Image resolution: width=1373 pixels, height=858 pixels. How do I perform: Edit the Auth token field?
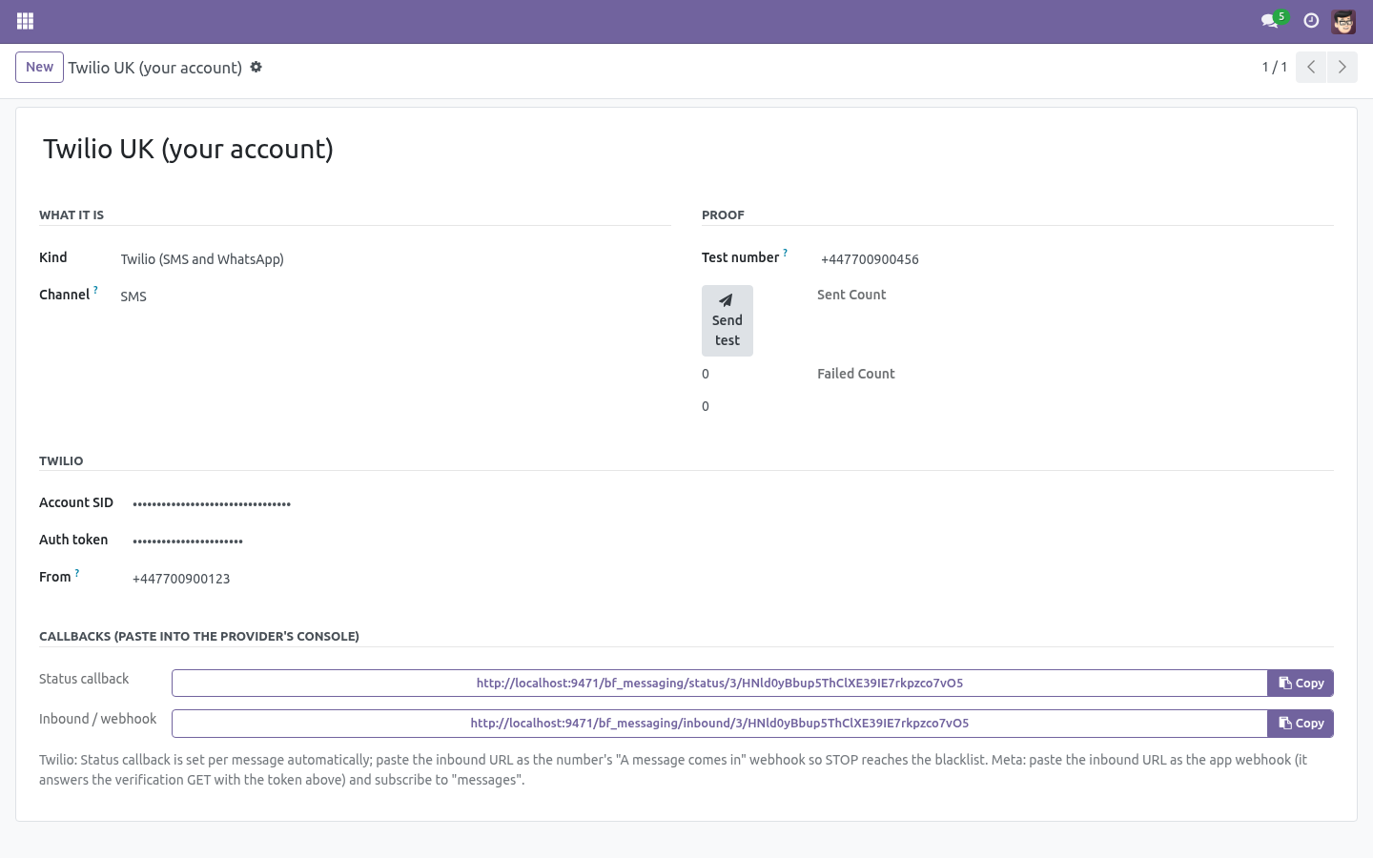[732, 541]
